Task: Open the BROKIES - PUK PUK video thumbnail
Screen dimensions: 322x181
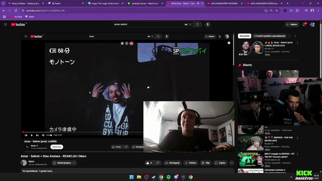Action: point(251,143)
